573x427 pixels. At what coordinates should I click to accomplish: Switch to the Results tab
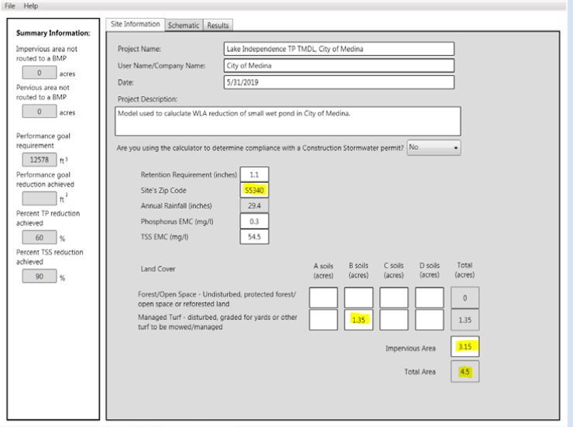click(218, 26)
